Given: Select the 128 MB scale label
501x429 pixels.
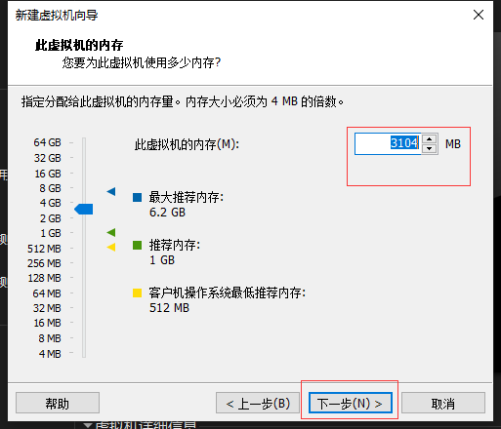Looking at the screenshot, I should 44,278.
